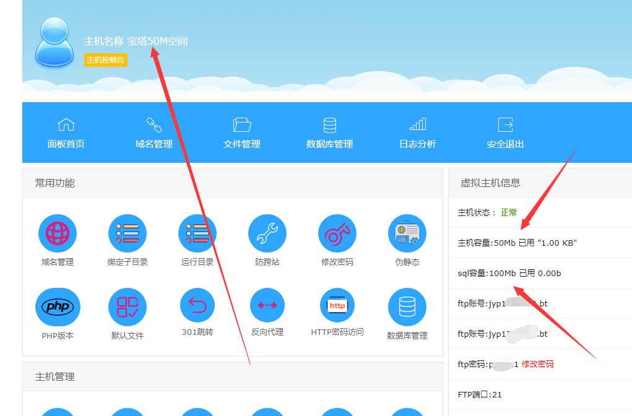Open the 防跨站 (anti cross-site) tool
This screenshot has height=416, width=632.
pyautogui.click(x=267, y=233)
